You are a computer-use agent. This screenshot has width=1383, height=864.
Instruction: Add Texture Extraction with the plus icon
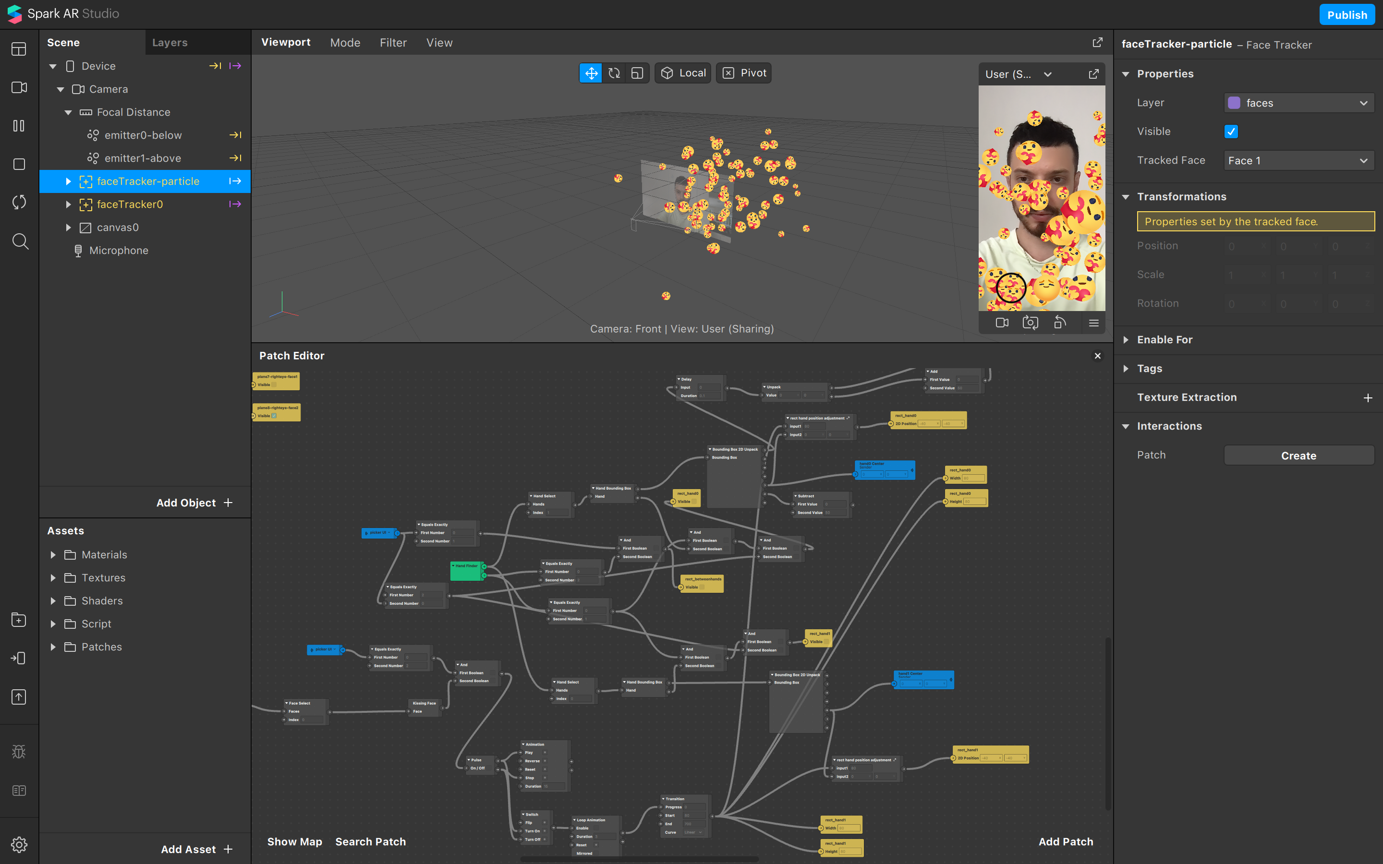pos(1368,398)
